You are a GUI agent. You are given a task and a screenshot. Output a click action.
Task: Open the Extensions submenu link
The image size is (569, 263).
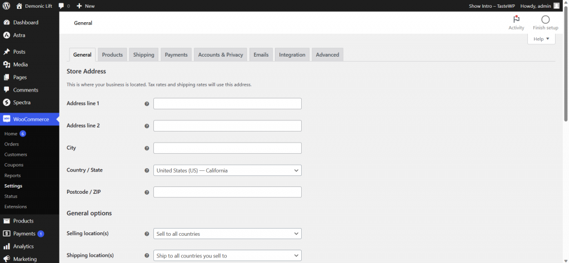16,206
